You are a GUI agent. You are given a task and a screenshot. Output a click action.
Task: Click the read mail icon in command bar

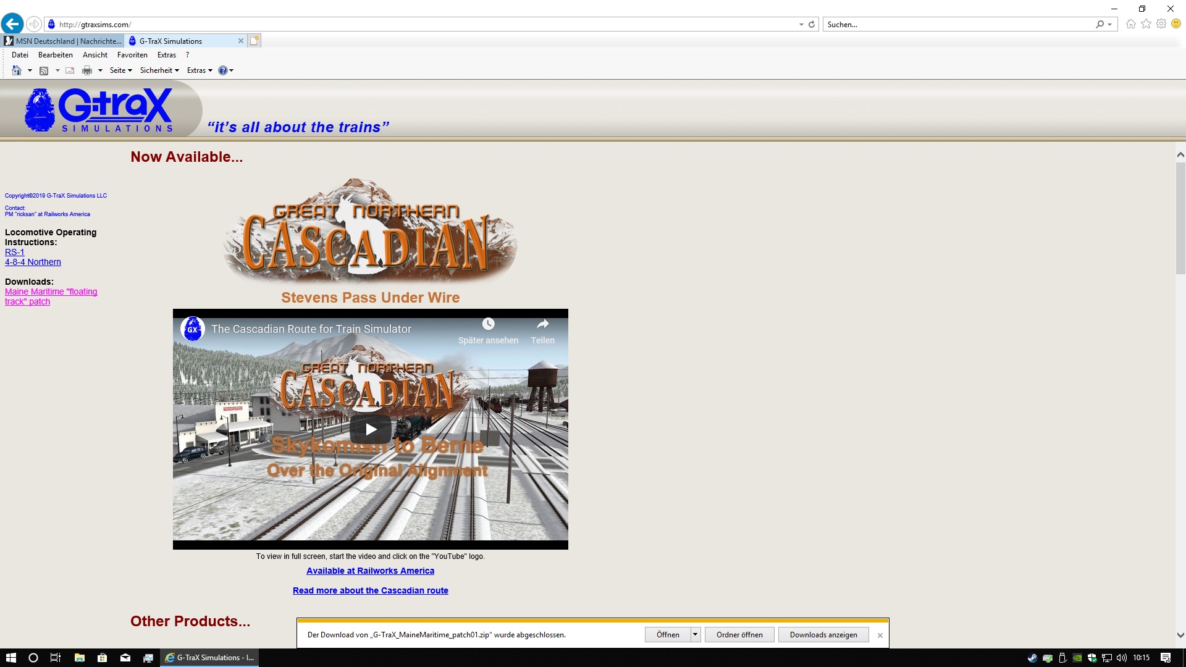[x=70, y=70]
